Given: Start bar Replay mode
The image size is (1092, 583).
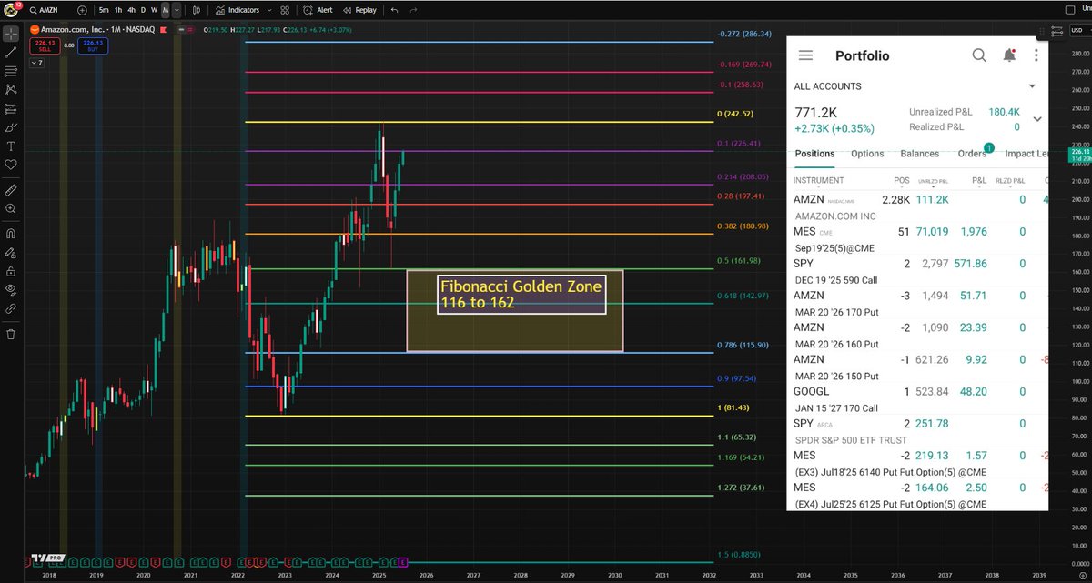Looking at the screenshot, I should [360, 10].
